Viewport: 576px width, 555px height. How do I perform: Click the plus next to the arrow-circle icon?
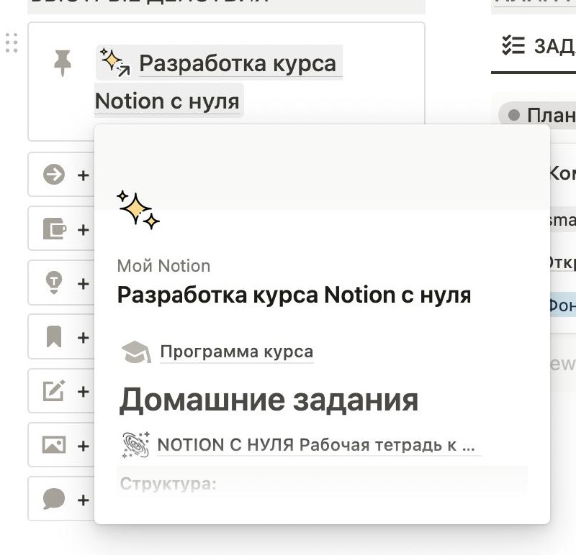[84, 175]
